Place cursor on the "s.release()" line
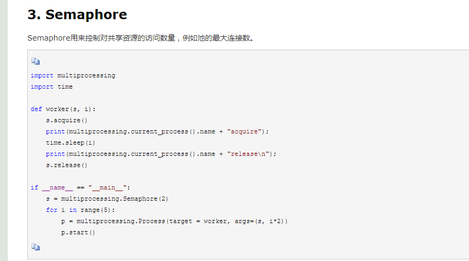The width and height of the screenshot is (469, 261). tap(66, 165)
